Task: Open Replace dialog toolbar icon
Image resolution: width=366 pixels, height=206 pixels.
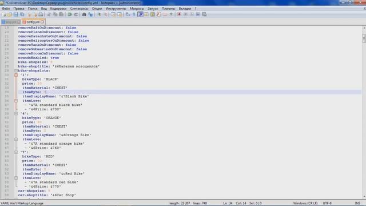Action: tap(90, 14)
